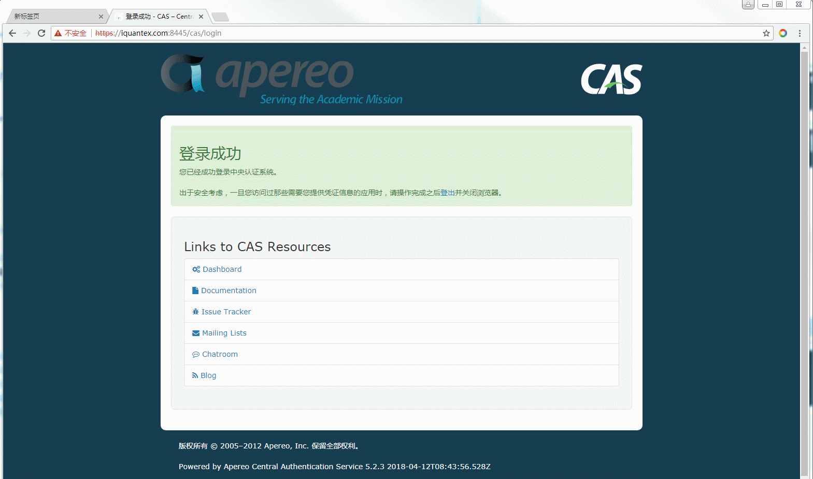The image size is (813, 479).
Task: Reload the page with refresh icon
Action: click(41, 33)
